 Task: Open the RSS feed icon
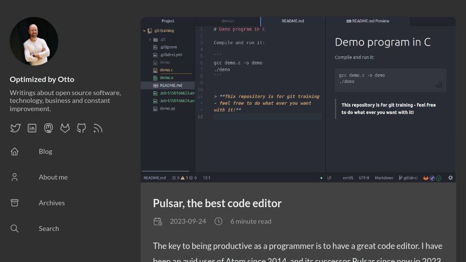coord(98,128)
